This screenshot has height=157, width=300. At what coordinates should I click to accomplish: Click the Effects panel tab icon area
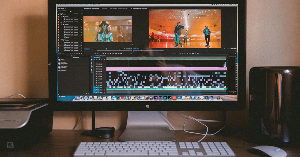[x=72, y=56]
